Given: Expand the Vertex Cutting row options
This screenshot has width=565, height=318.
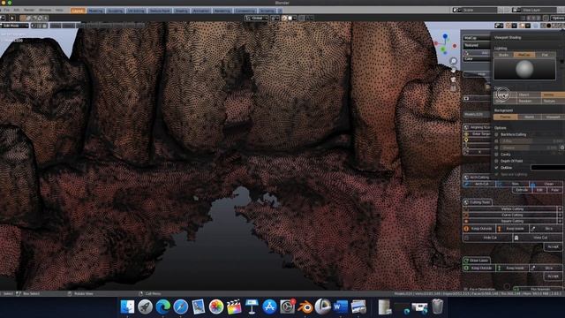Looking at the screenshot, I should (x=560, y=208).
